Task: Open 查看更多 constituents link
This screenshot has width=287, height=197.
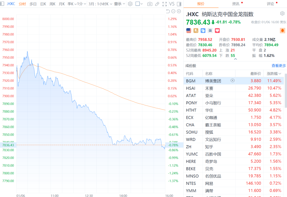Action: point(279,66)
